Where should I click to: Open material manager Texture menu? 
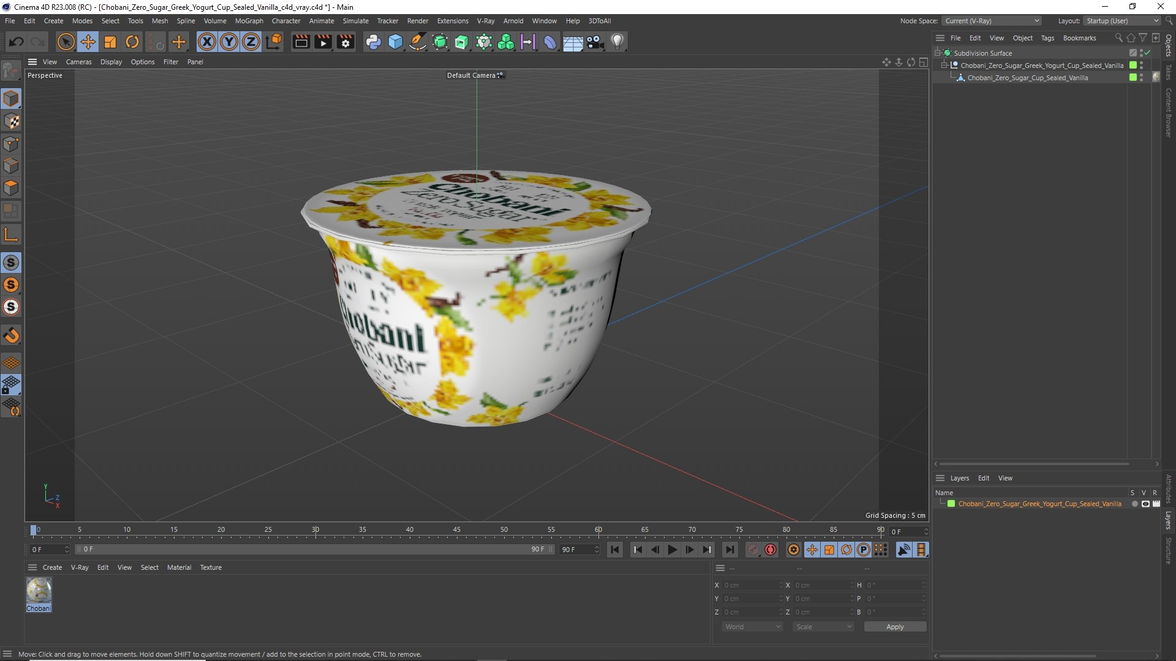coord(211,567)
